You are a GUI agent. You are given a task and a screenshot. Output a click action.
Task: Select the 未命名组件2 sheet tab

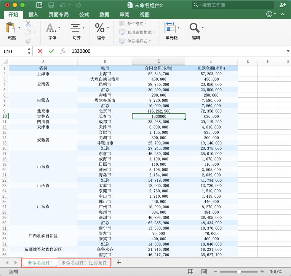pyautogui.click(x=40, y=262)
